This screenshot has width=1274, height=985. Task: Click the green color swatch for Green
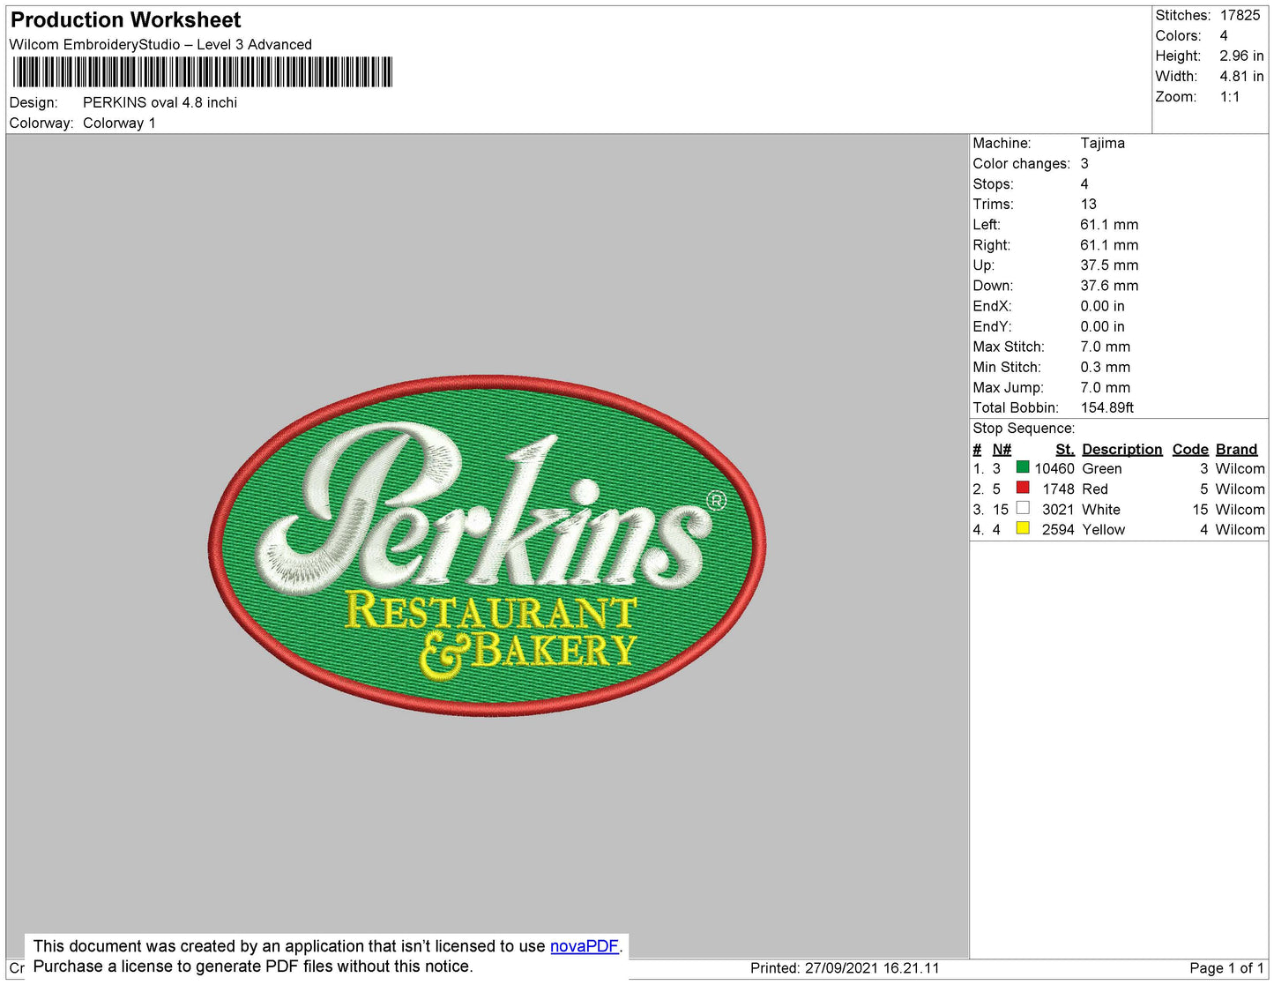pyautogui.click(x=1023, y=467)
